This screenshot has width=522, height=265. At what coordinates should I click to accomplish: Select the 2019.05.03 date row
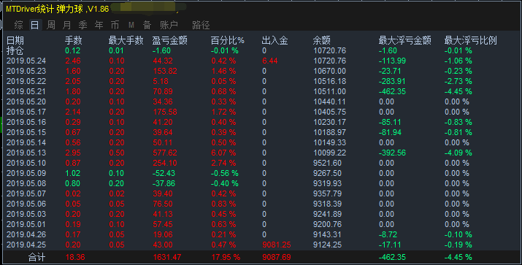[x=26, y=214]
